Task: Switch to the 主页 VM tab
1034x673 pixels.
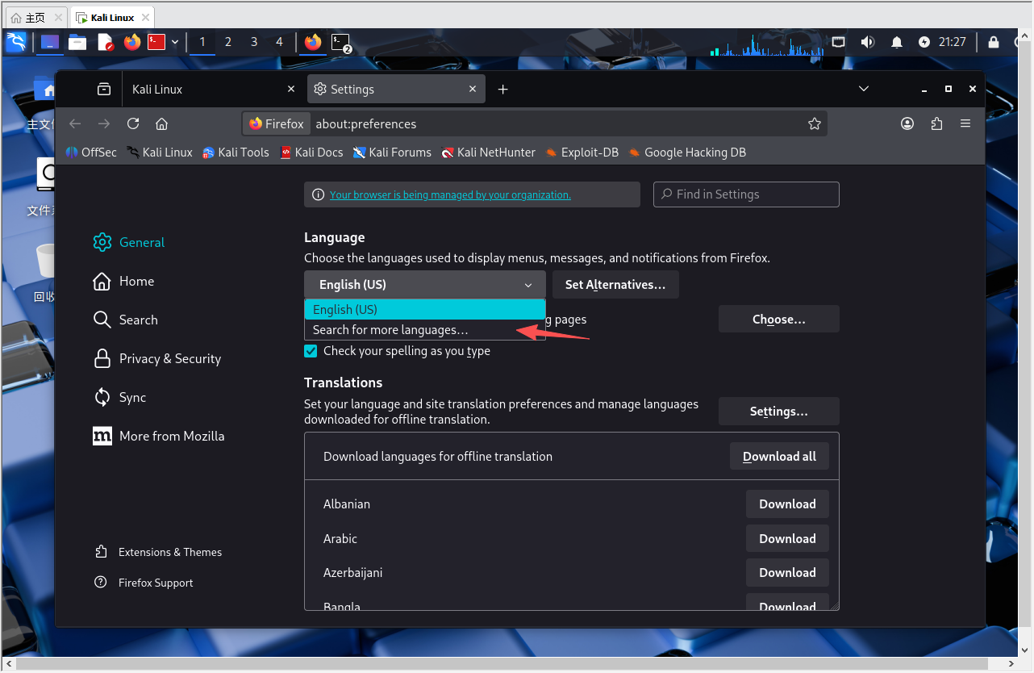Action: 37,17
